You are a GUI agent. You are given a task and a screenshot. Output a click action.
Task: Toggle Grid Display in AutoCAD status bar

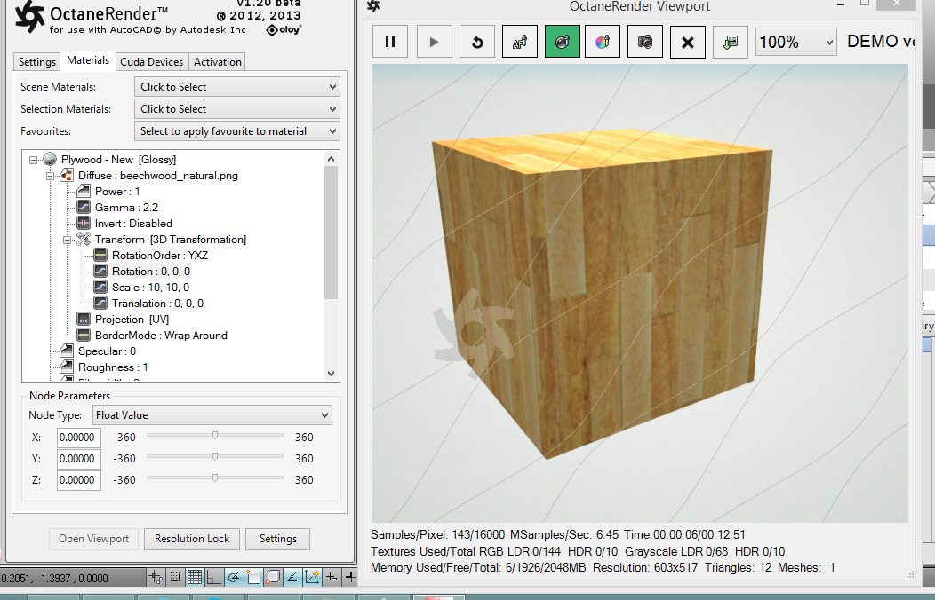coord(195,577)
